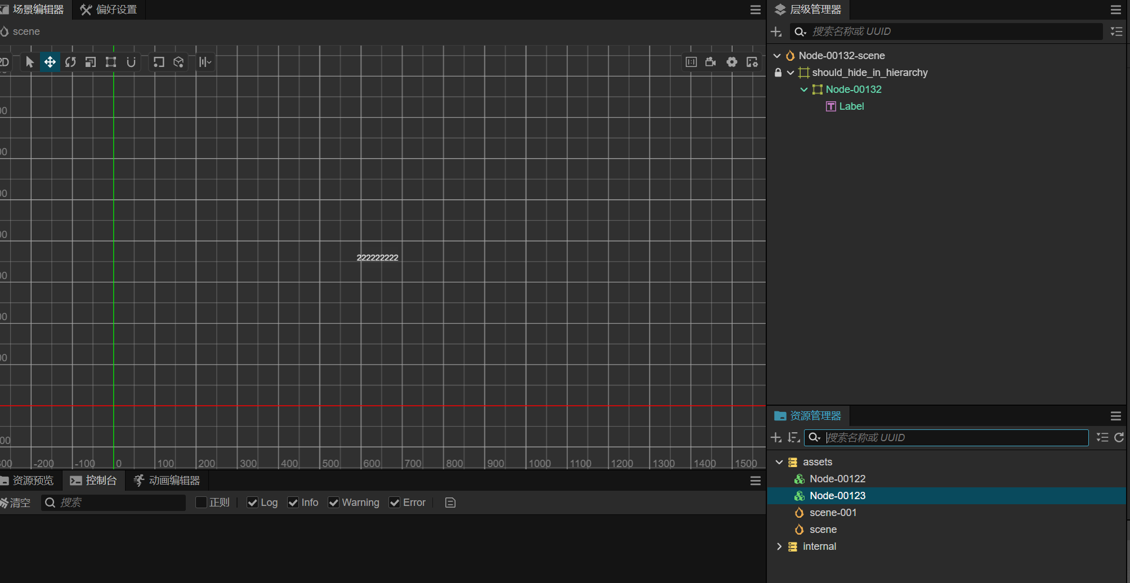
Task: Enable the 正则 regex checkbox
Action: (x=201, y=503)
